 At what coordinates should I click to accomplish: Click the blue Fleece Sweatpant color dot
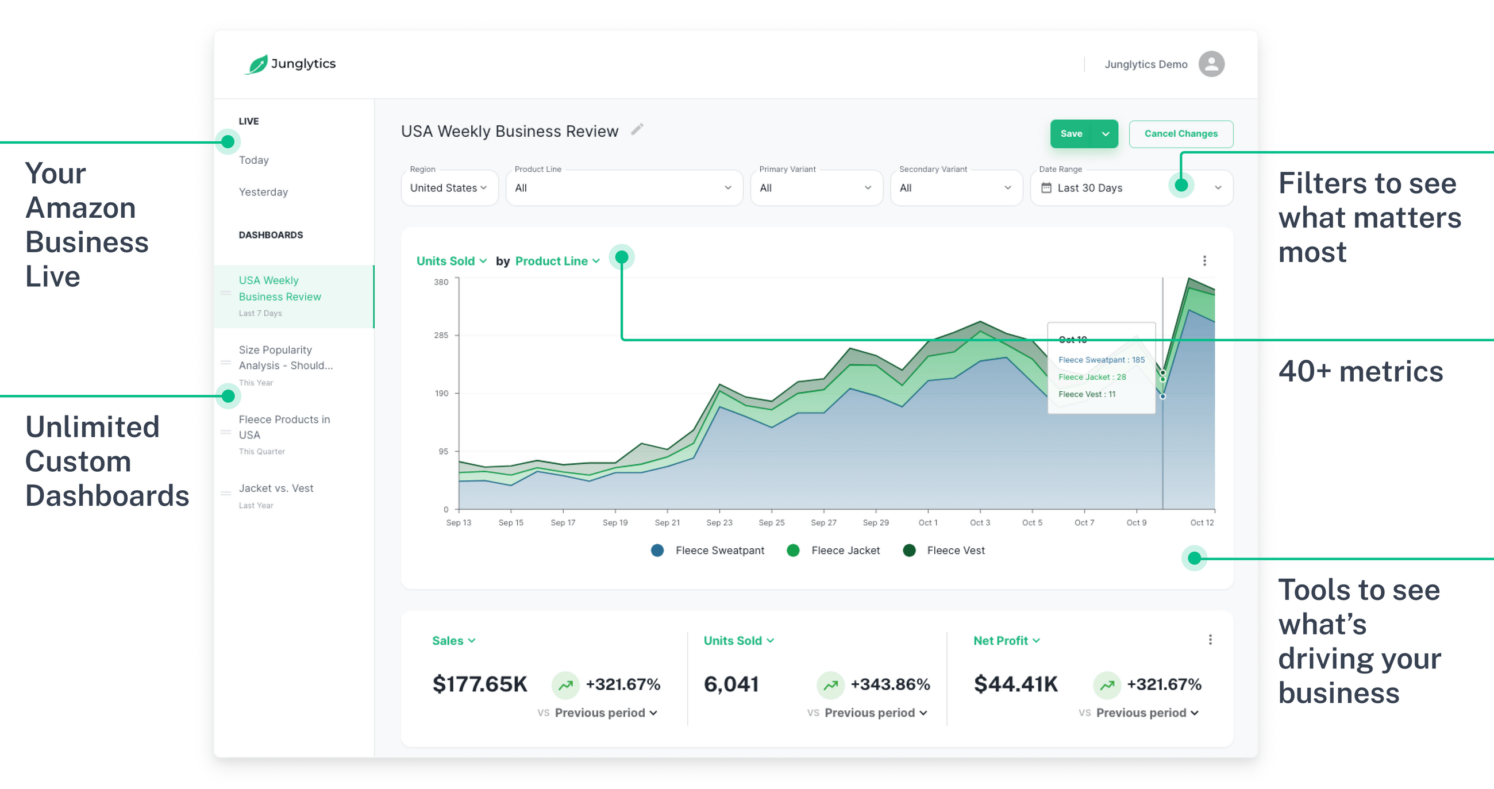[x=657, y=551]
